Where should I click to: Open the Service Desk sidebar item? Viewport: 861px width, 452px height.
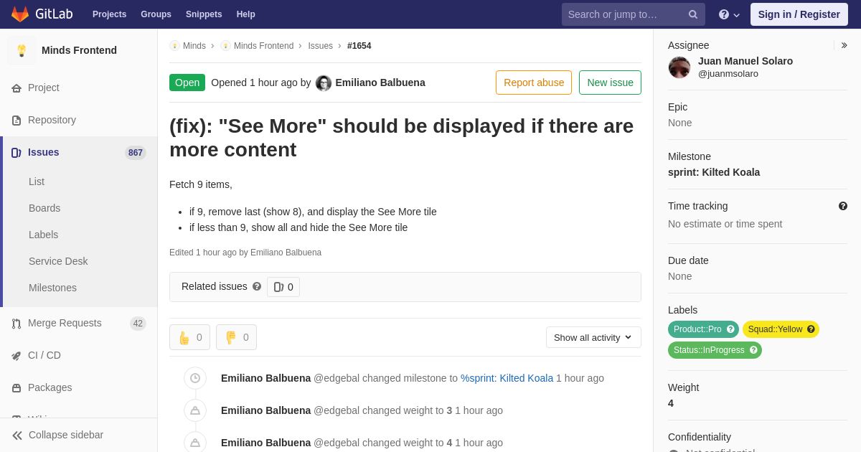58,261
